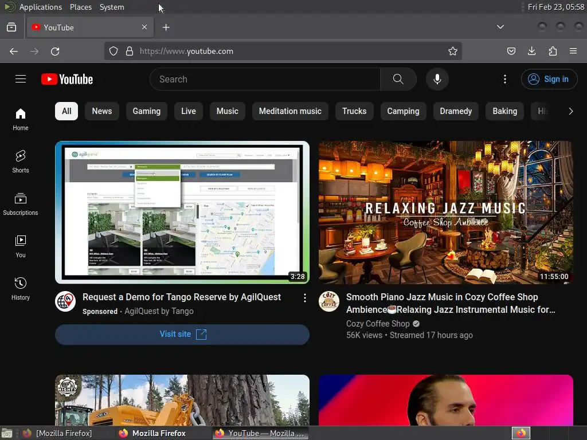Click AgilQuest by Tango advertiser name
Viewport: 587px width, 440px height.
click(159, 311)
